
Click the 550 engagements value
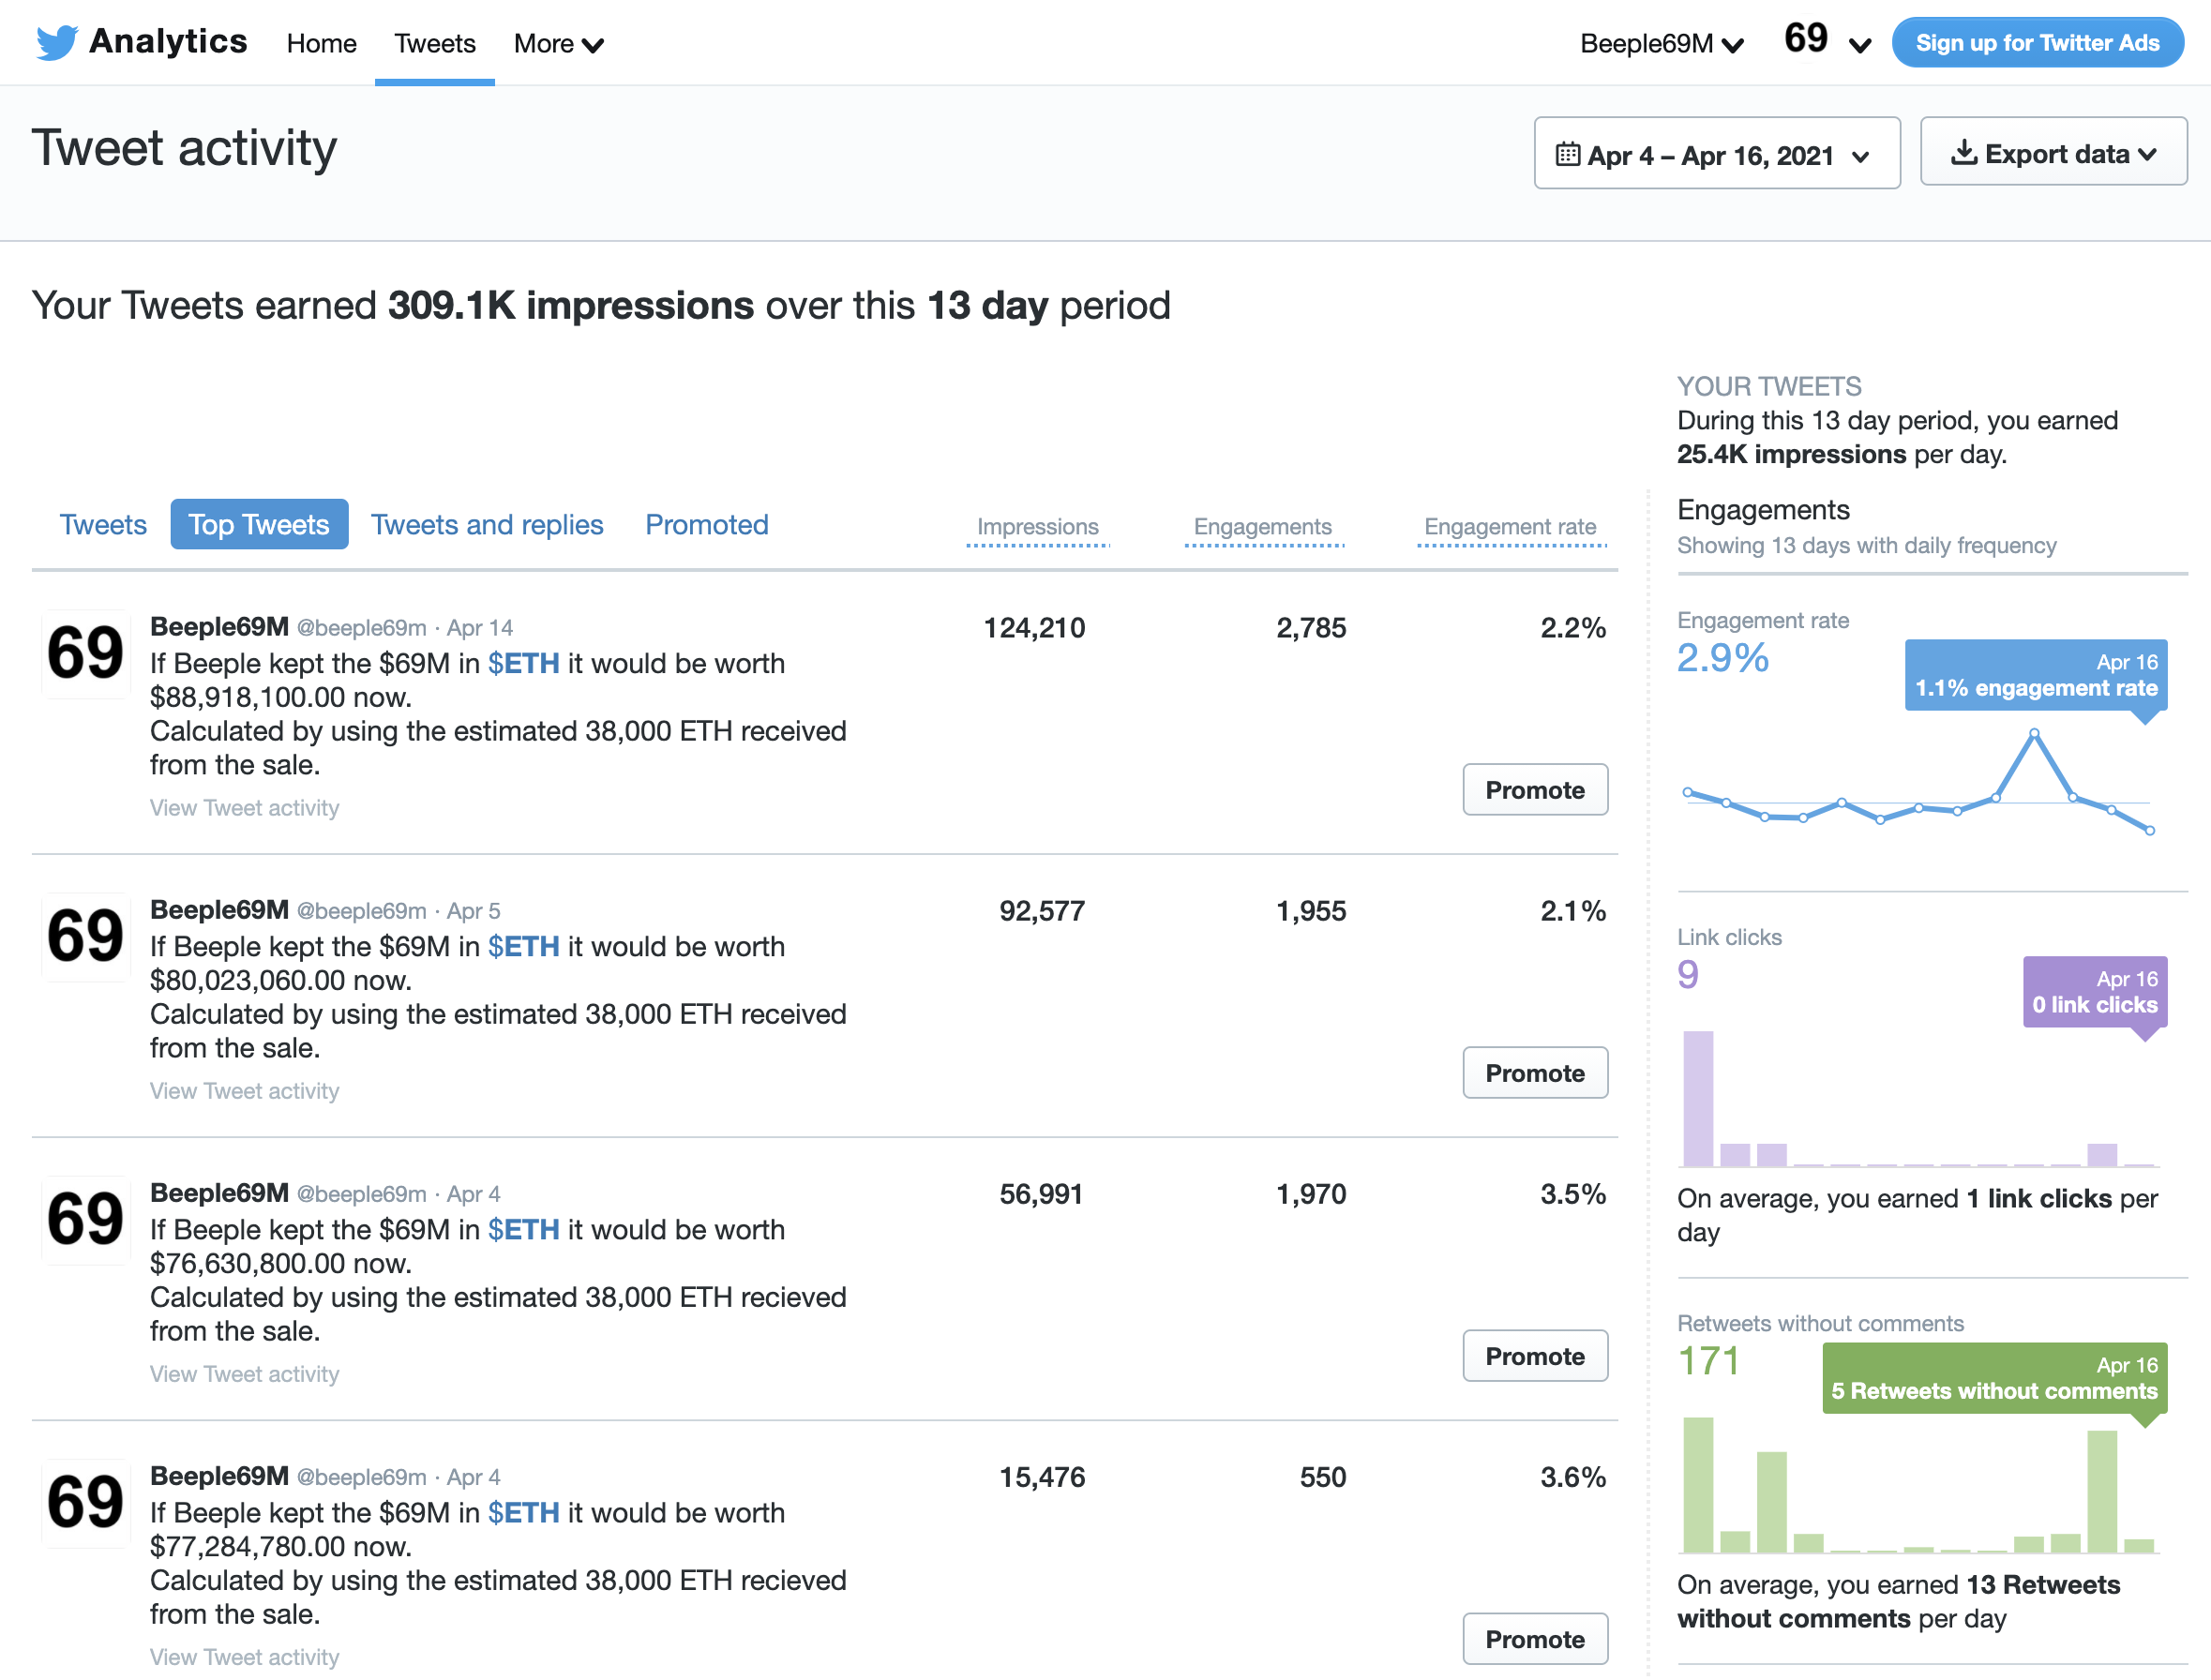click(x=1323, y=1477)
